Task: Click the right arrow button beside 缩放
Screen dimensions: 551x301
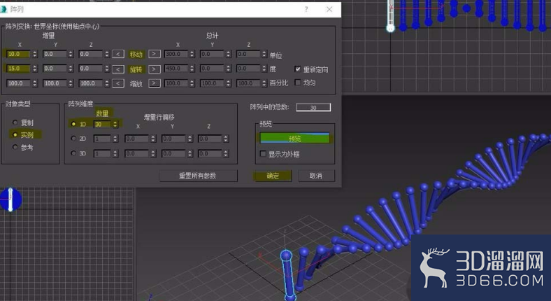Action: [155, 83]
